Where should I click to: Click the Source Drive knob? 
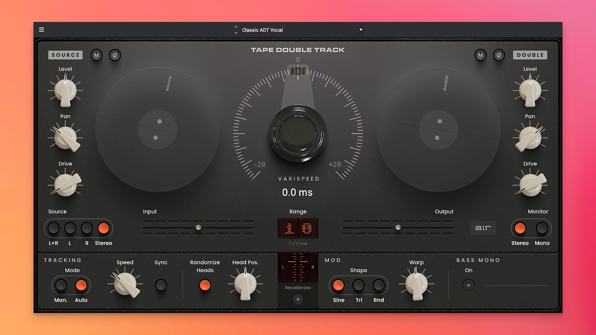65,185
